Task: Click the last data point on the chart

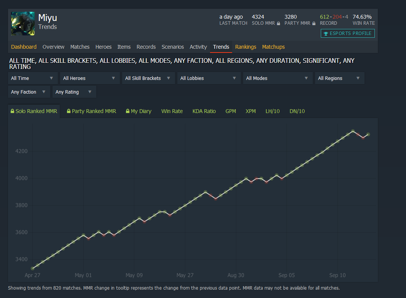Action: [368, 134]
